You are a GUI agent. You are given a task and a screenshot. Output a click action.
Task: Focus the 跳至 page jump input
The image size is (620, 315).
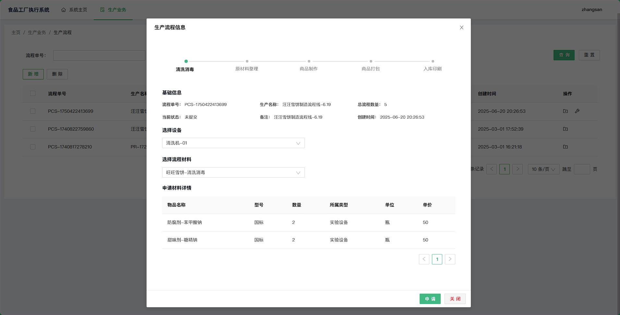(x=582, y=169)
